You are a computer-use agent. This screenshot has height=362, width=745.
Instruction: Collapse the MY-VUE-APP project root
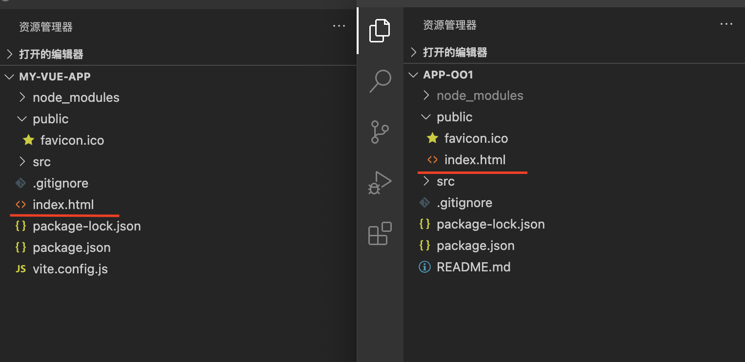coord(55,76)
